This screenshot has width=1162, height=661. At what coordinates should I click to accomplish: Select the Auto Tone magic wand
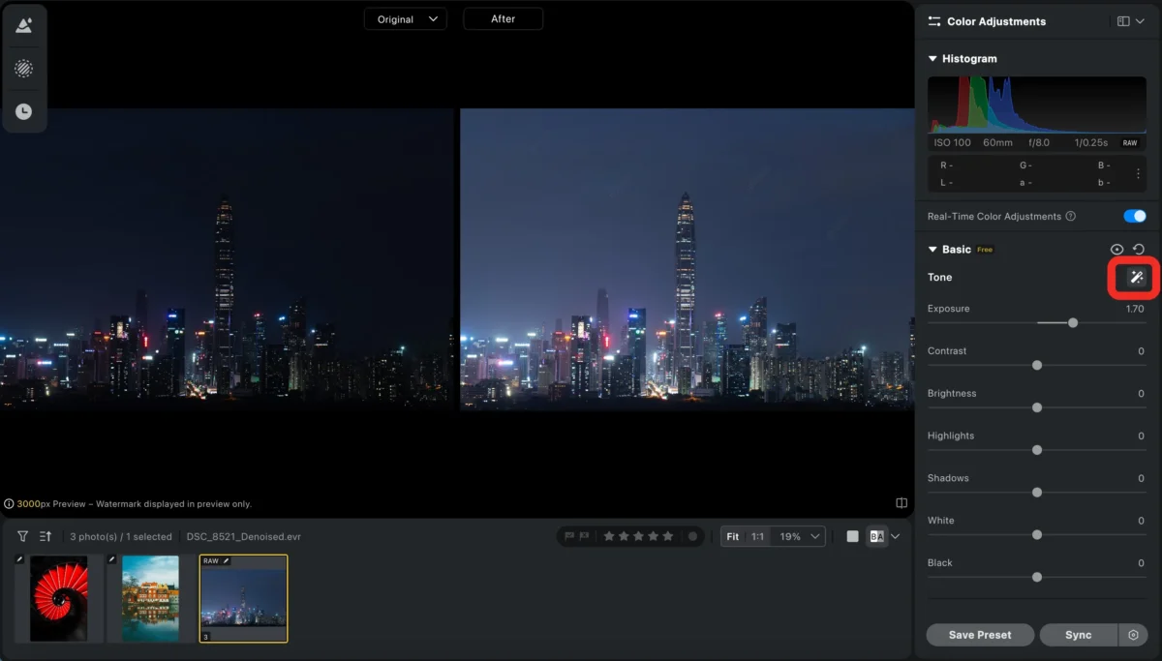tap(1133, 278)
